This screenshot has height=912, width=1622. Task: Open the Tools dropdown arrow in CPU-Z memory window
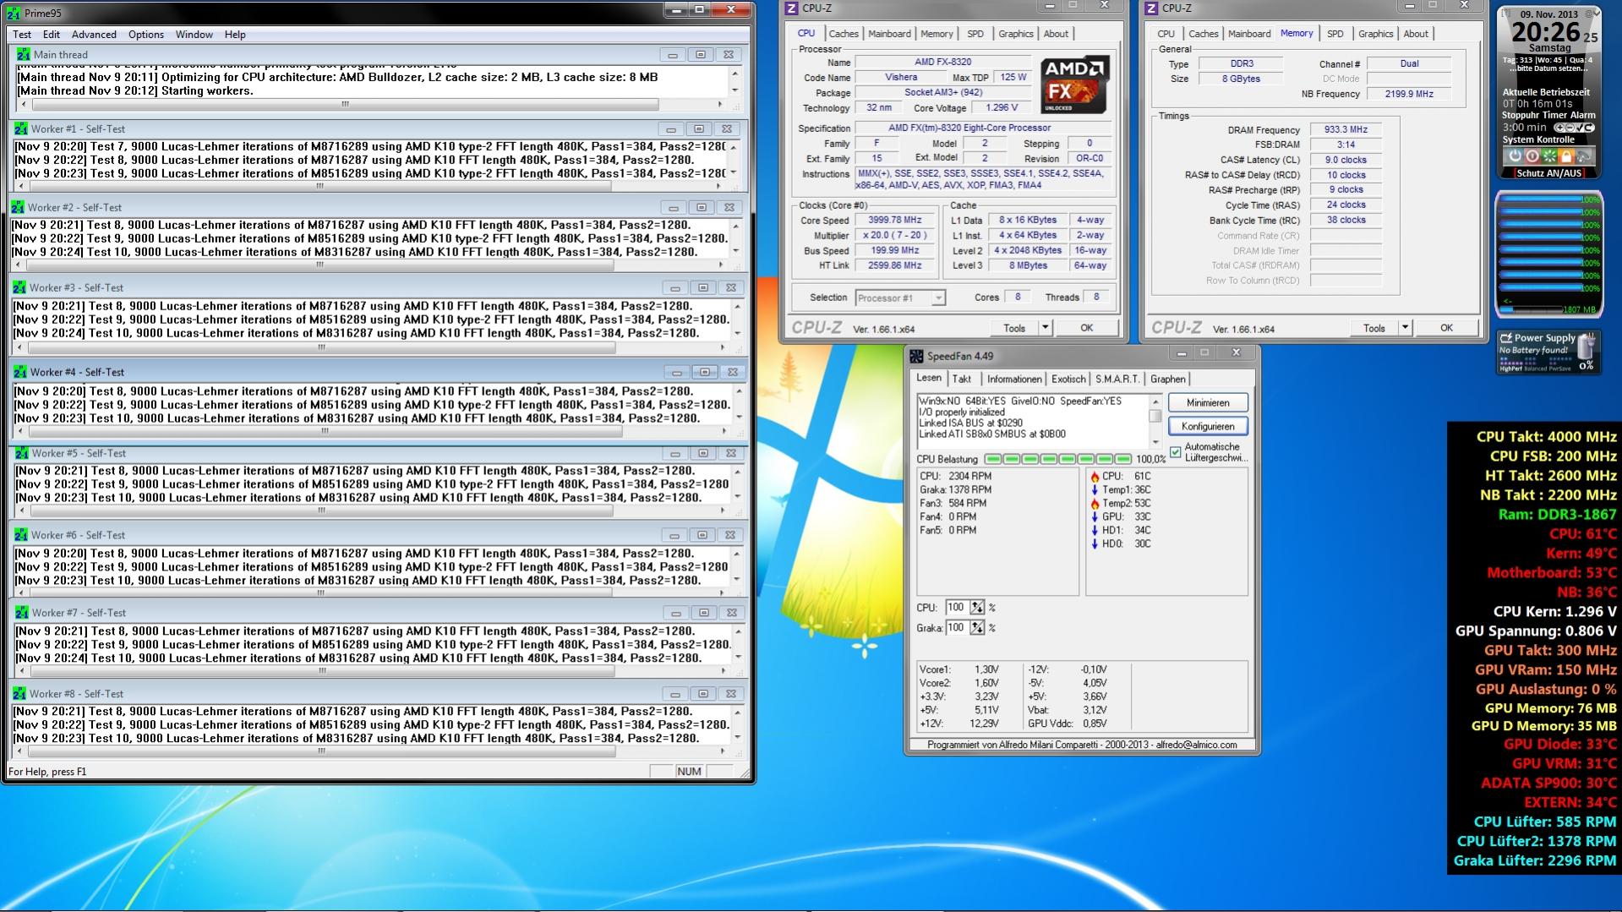(1405, 328)
